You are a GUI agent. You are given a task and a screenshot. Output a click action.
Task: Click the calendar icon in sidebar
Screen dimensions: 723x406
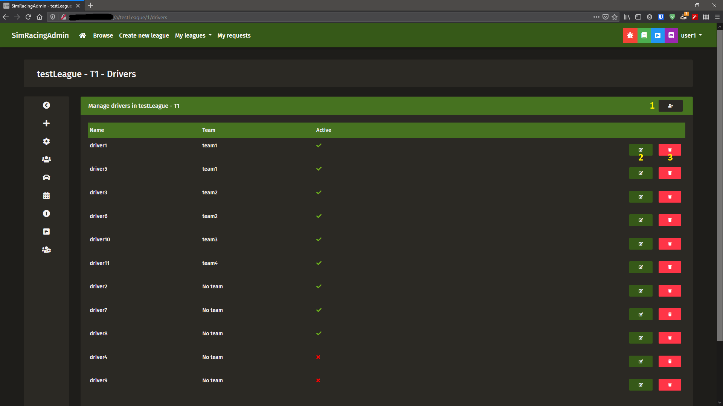pos(46,195)
